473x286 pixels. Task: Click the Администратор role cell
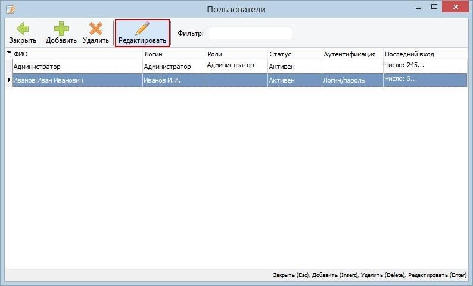tap(236, 66)
